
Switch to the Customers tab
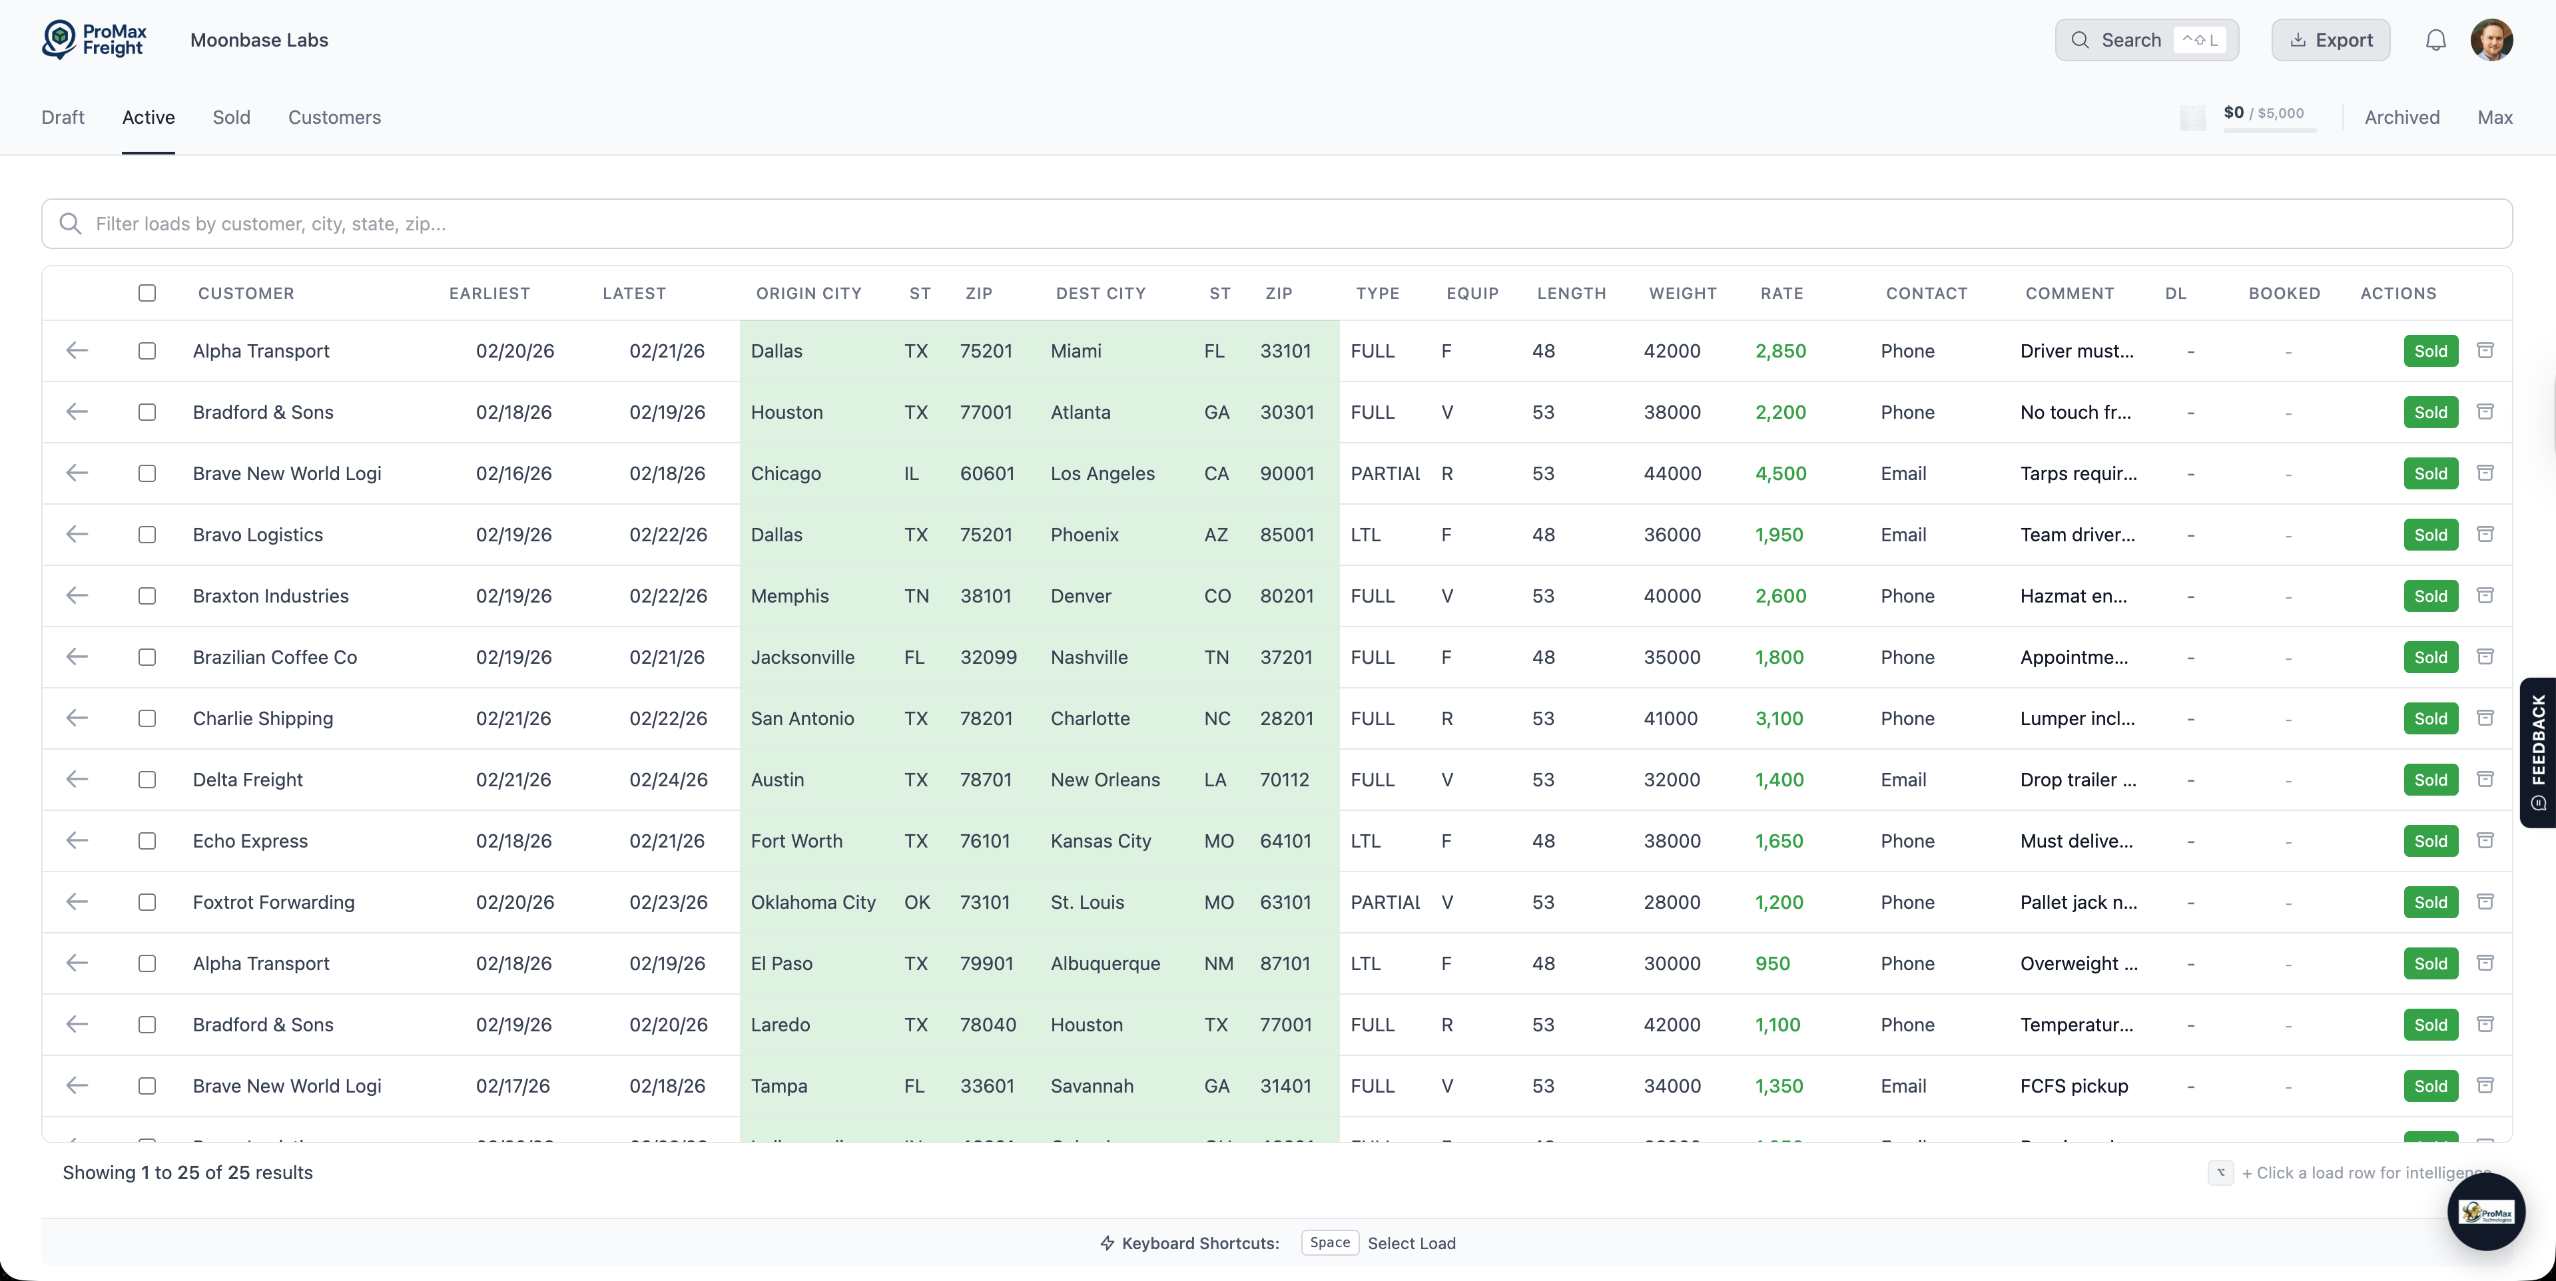(x=334, y=117)
